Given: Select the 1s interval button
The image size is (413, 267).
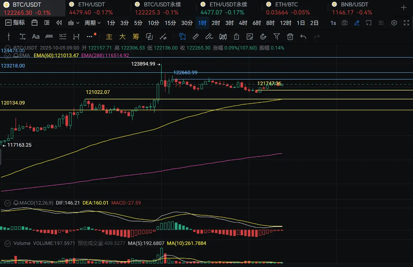Looking at the screenshot, I should pos(333,23).
